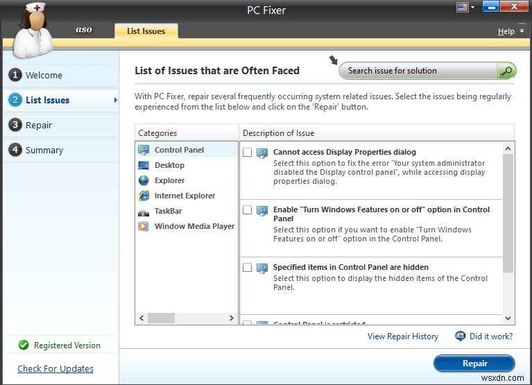
Task: Open the Help menu
Action: click(506, 31)
